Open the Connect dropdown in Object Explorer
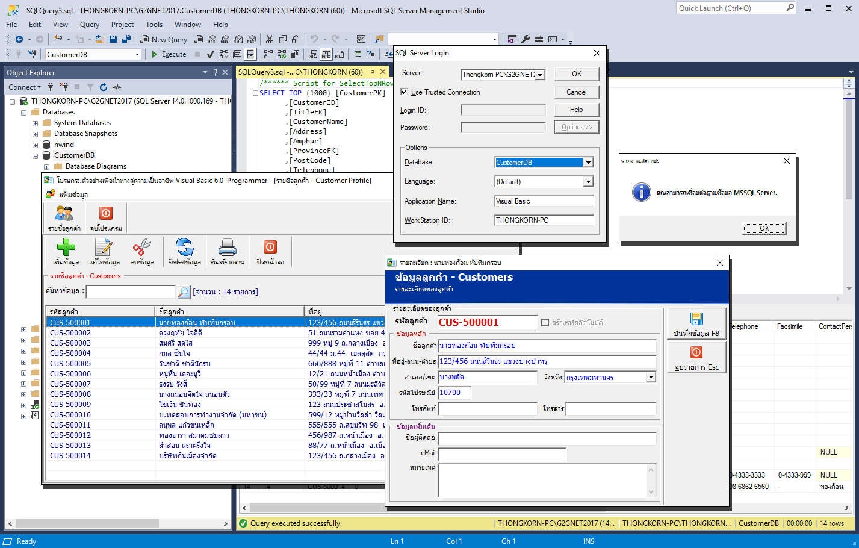859x548 pixels. pyautogui.click(x=25, y=87)
